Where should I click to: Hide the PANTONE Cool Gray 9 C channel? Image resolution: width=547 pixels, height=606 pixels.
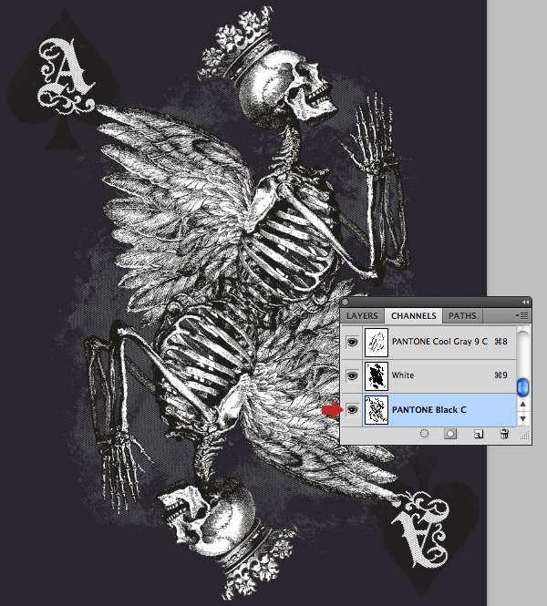tap(352, 342)
